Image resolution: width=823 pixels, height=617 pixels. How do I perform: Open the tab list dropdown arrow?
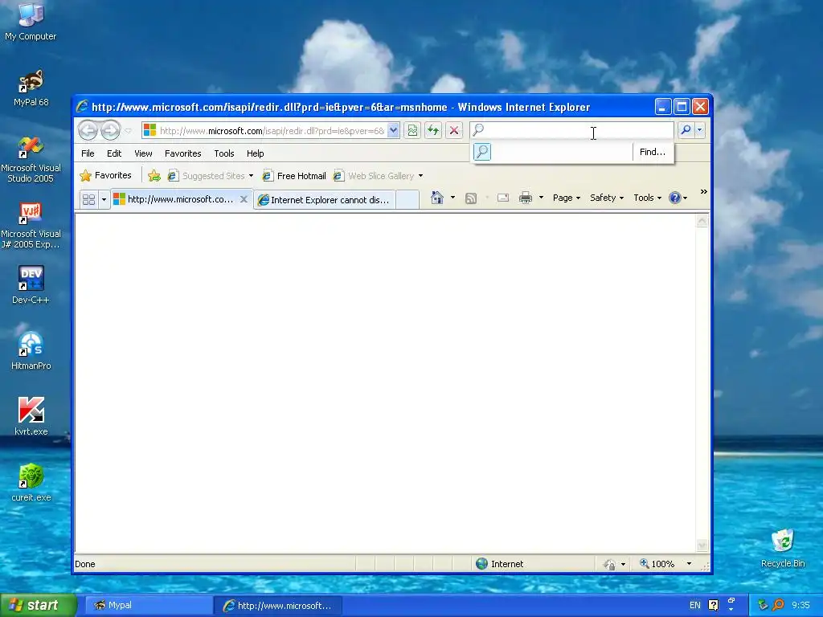click(x=104, y=199)
